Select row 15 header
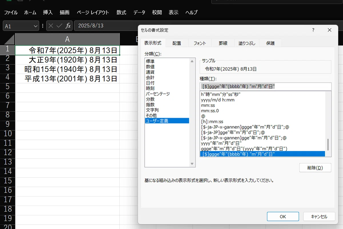Screen dimensions: 343x229 7,181
